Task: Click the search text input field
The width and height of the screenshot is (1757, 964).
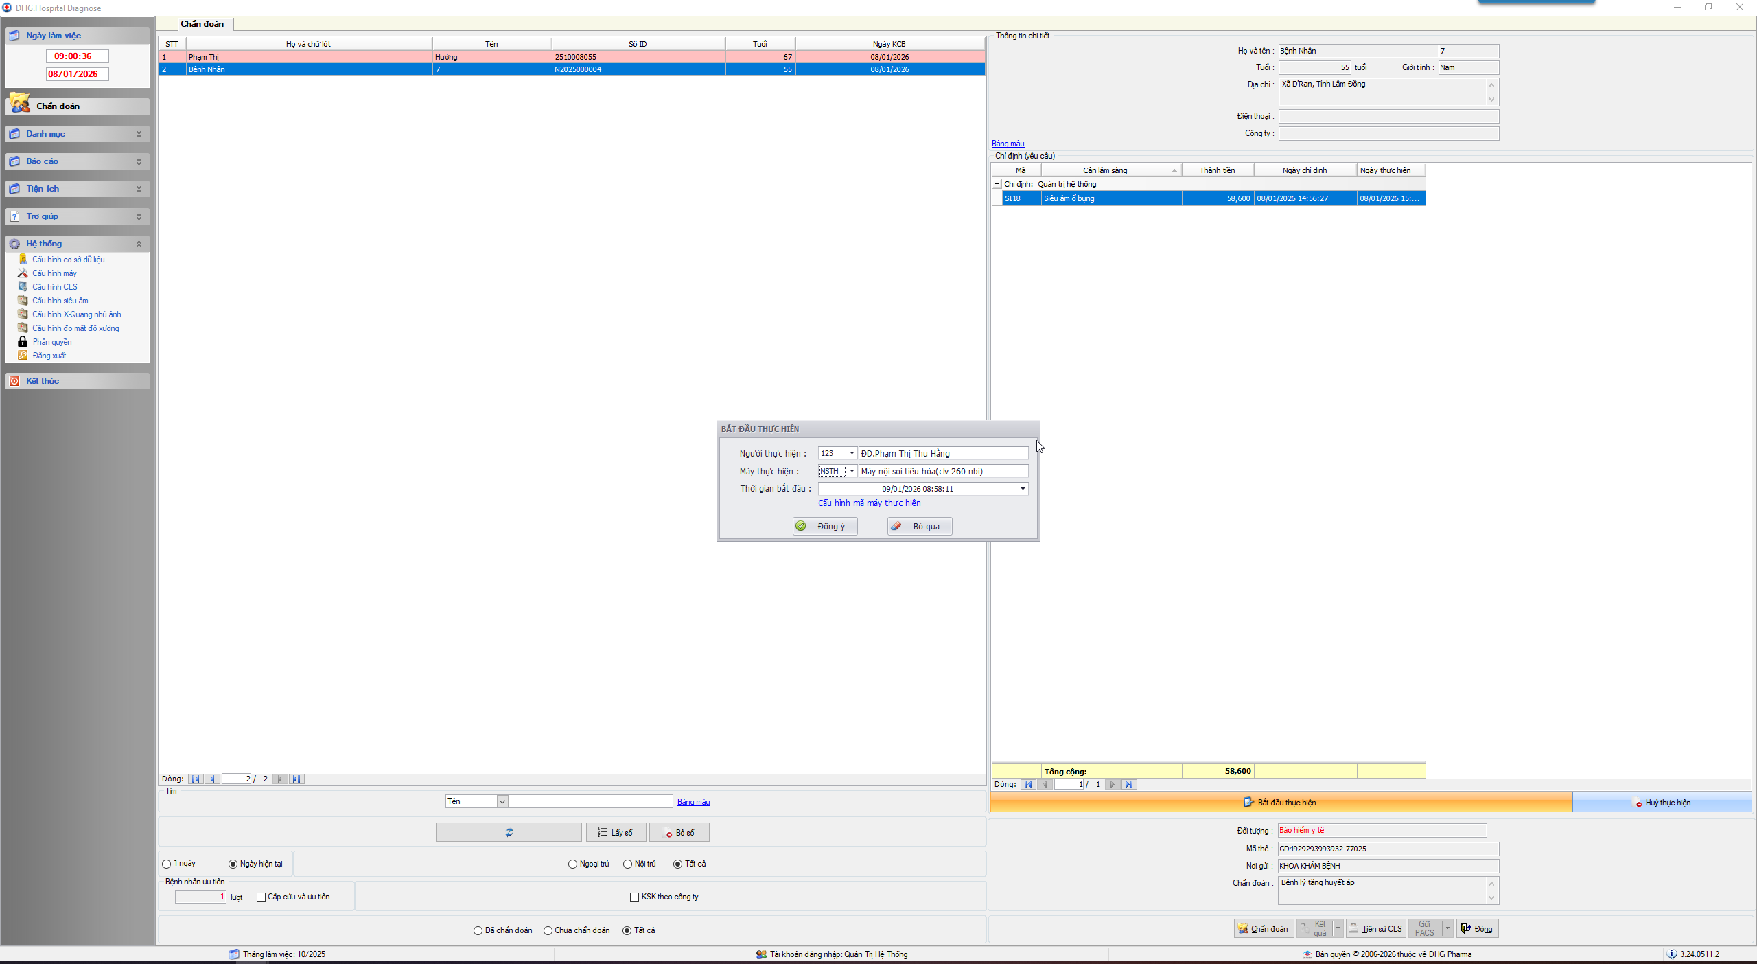Action: tap(590, 801)
